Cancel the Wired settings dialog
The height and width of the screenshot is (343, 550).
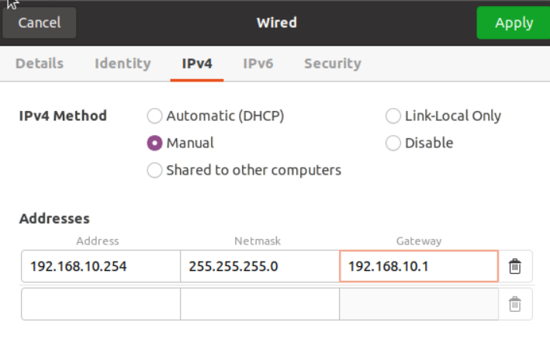coord(40,23)
